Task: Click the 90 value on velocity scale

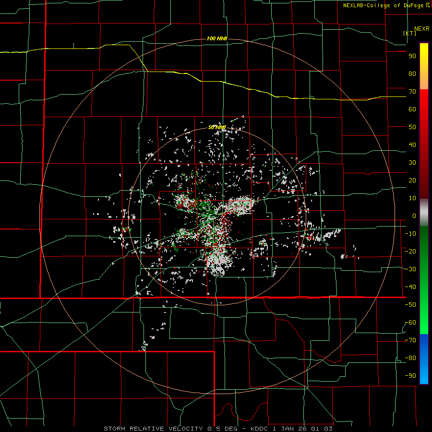Action: coord(412,56)
